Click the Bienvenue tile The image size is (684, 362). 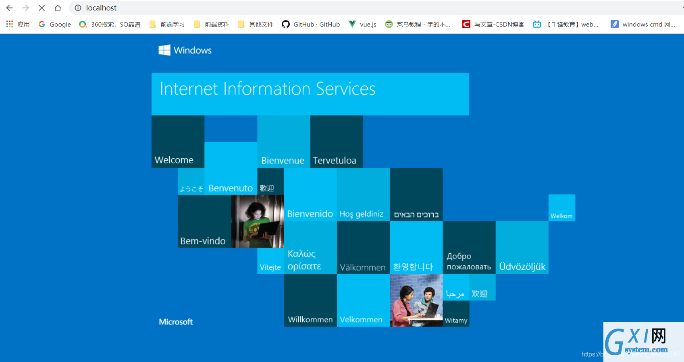tap(284, 142)
